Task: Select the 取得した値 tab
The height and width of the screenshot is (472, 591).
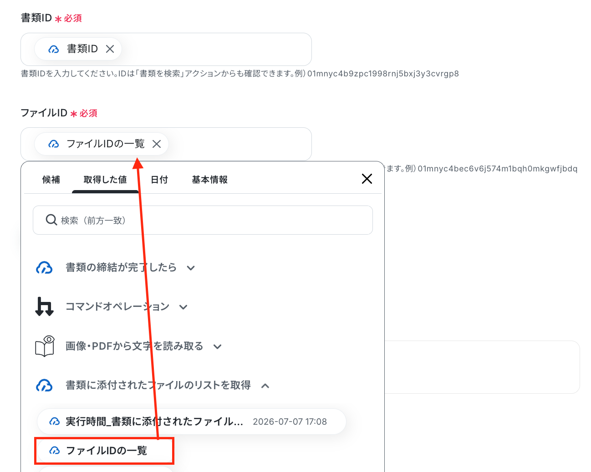Action: pyautogui.click(x=105, y=180)
